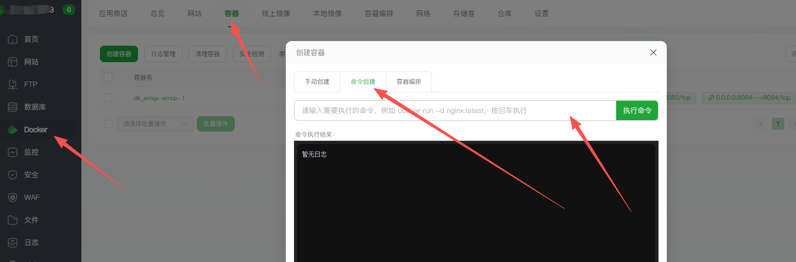Click 暂无日志 text in output console
Screen dimensions: 796x262
click(314, 154)
